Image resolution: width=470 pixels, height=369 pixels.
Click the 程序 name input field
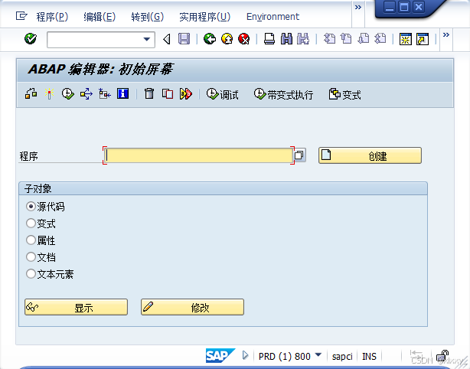click(198, 155)
